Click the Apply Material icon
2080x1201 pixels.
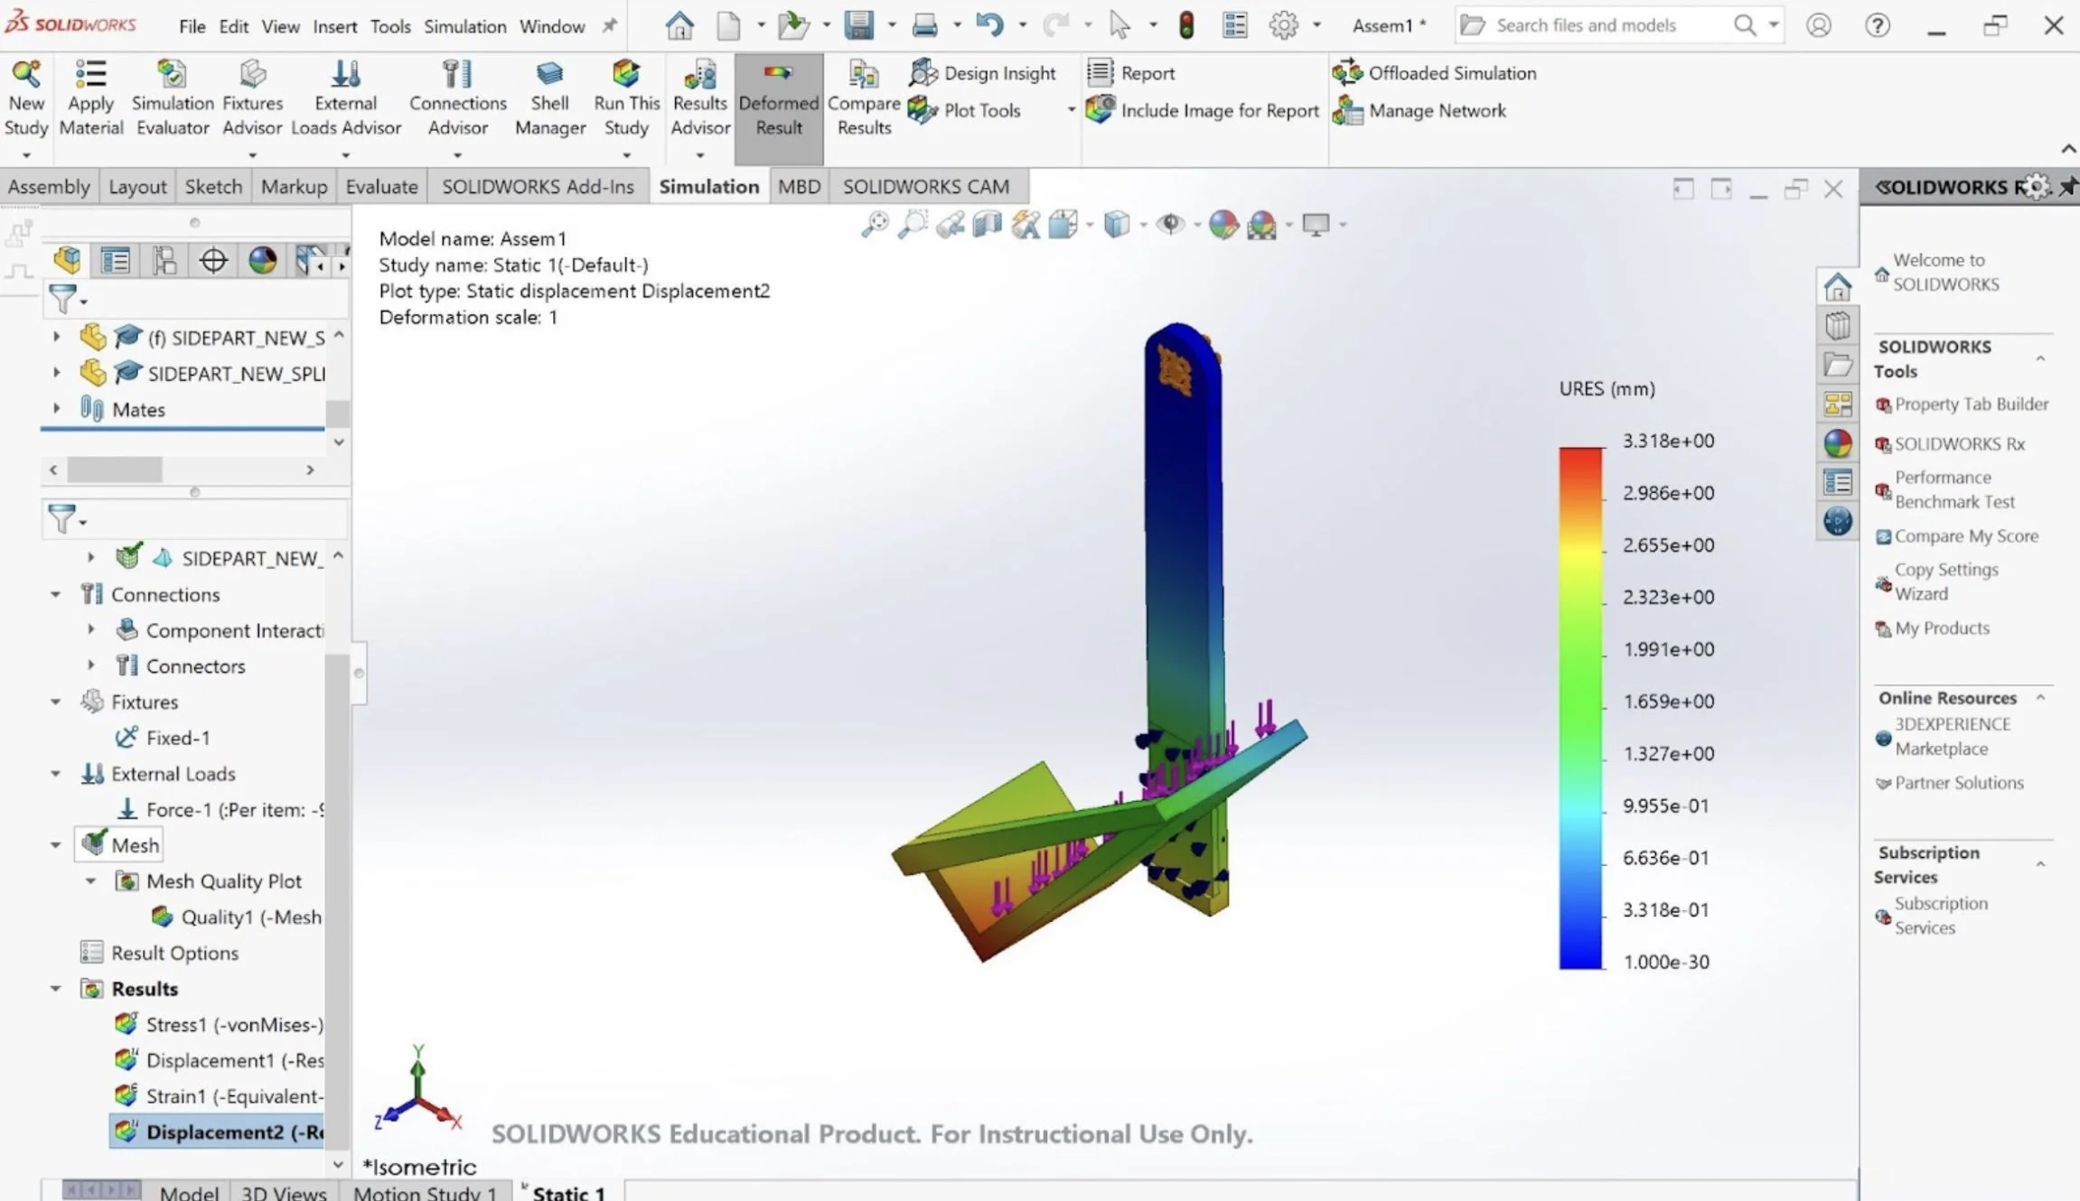click(x=90, y=74)
